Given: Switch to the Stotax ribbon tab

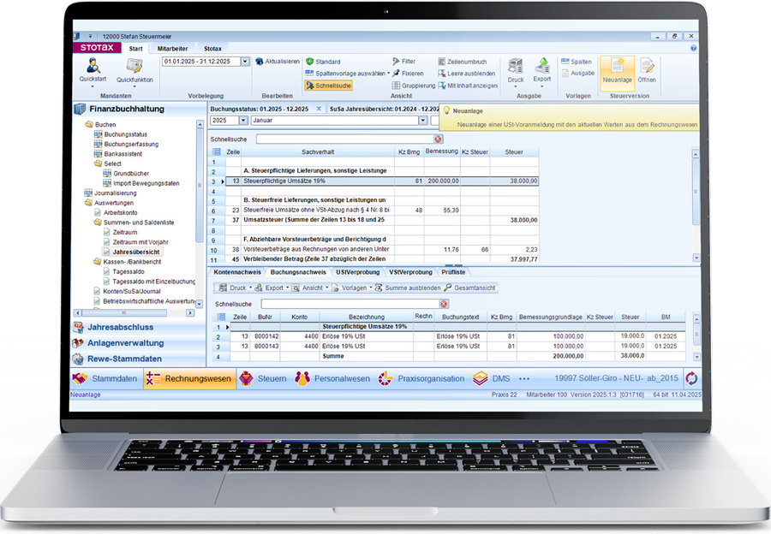Looking at the screenshot, I should [212, 49].
